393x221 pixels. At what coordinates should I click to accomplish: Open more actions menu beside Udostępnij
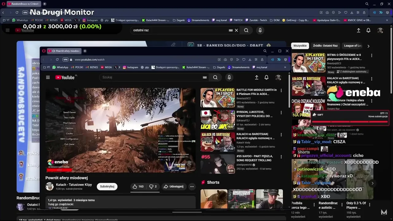pyautogui.click(x=192, y=186)
